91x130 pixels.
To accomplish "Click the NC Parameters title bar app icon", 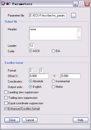I will [3, 4].
